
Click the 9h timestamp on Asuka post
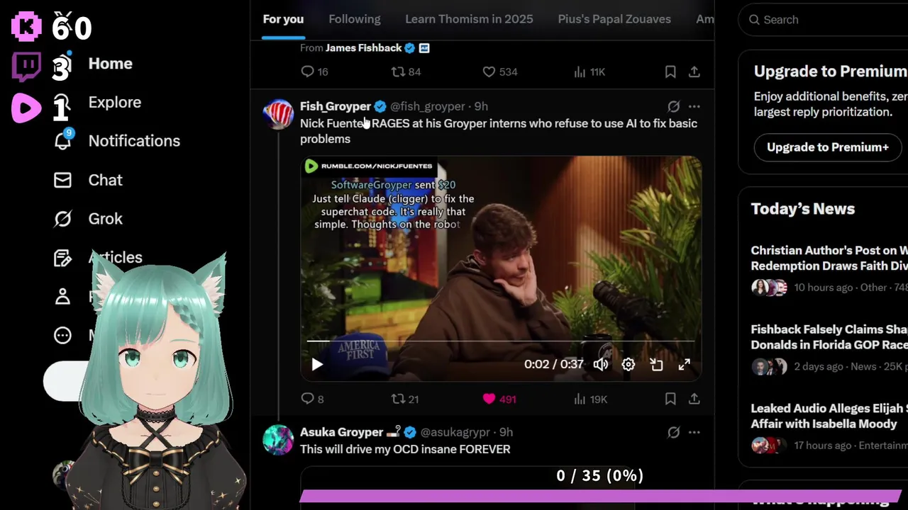tap(506, 432)
